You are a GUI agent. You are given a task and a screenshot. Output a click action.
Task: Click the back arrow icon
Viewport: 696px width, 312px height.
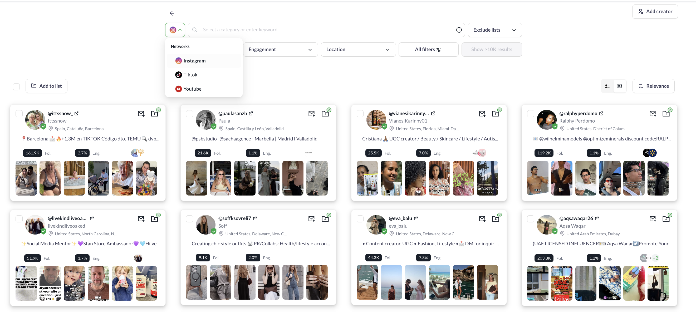[172, 13]
